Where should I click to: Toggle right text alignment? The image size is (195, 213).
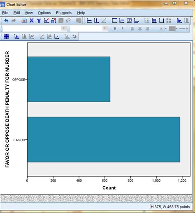pos(147,29)
